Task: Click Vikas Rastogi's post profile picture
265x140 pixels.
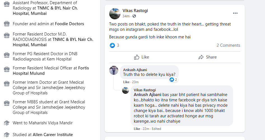Action: [x=115, y=13]
